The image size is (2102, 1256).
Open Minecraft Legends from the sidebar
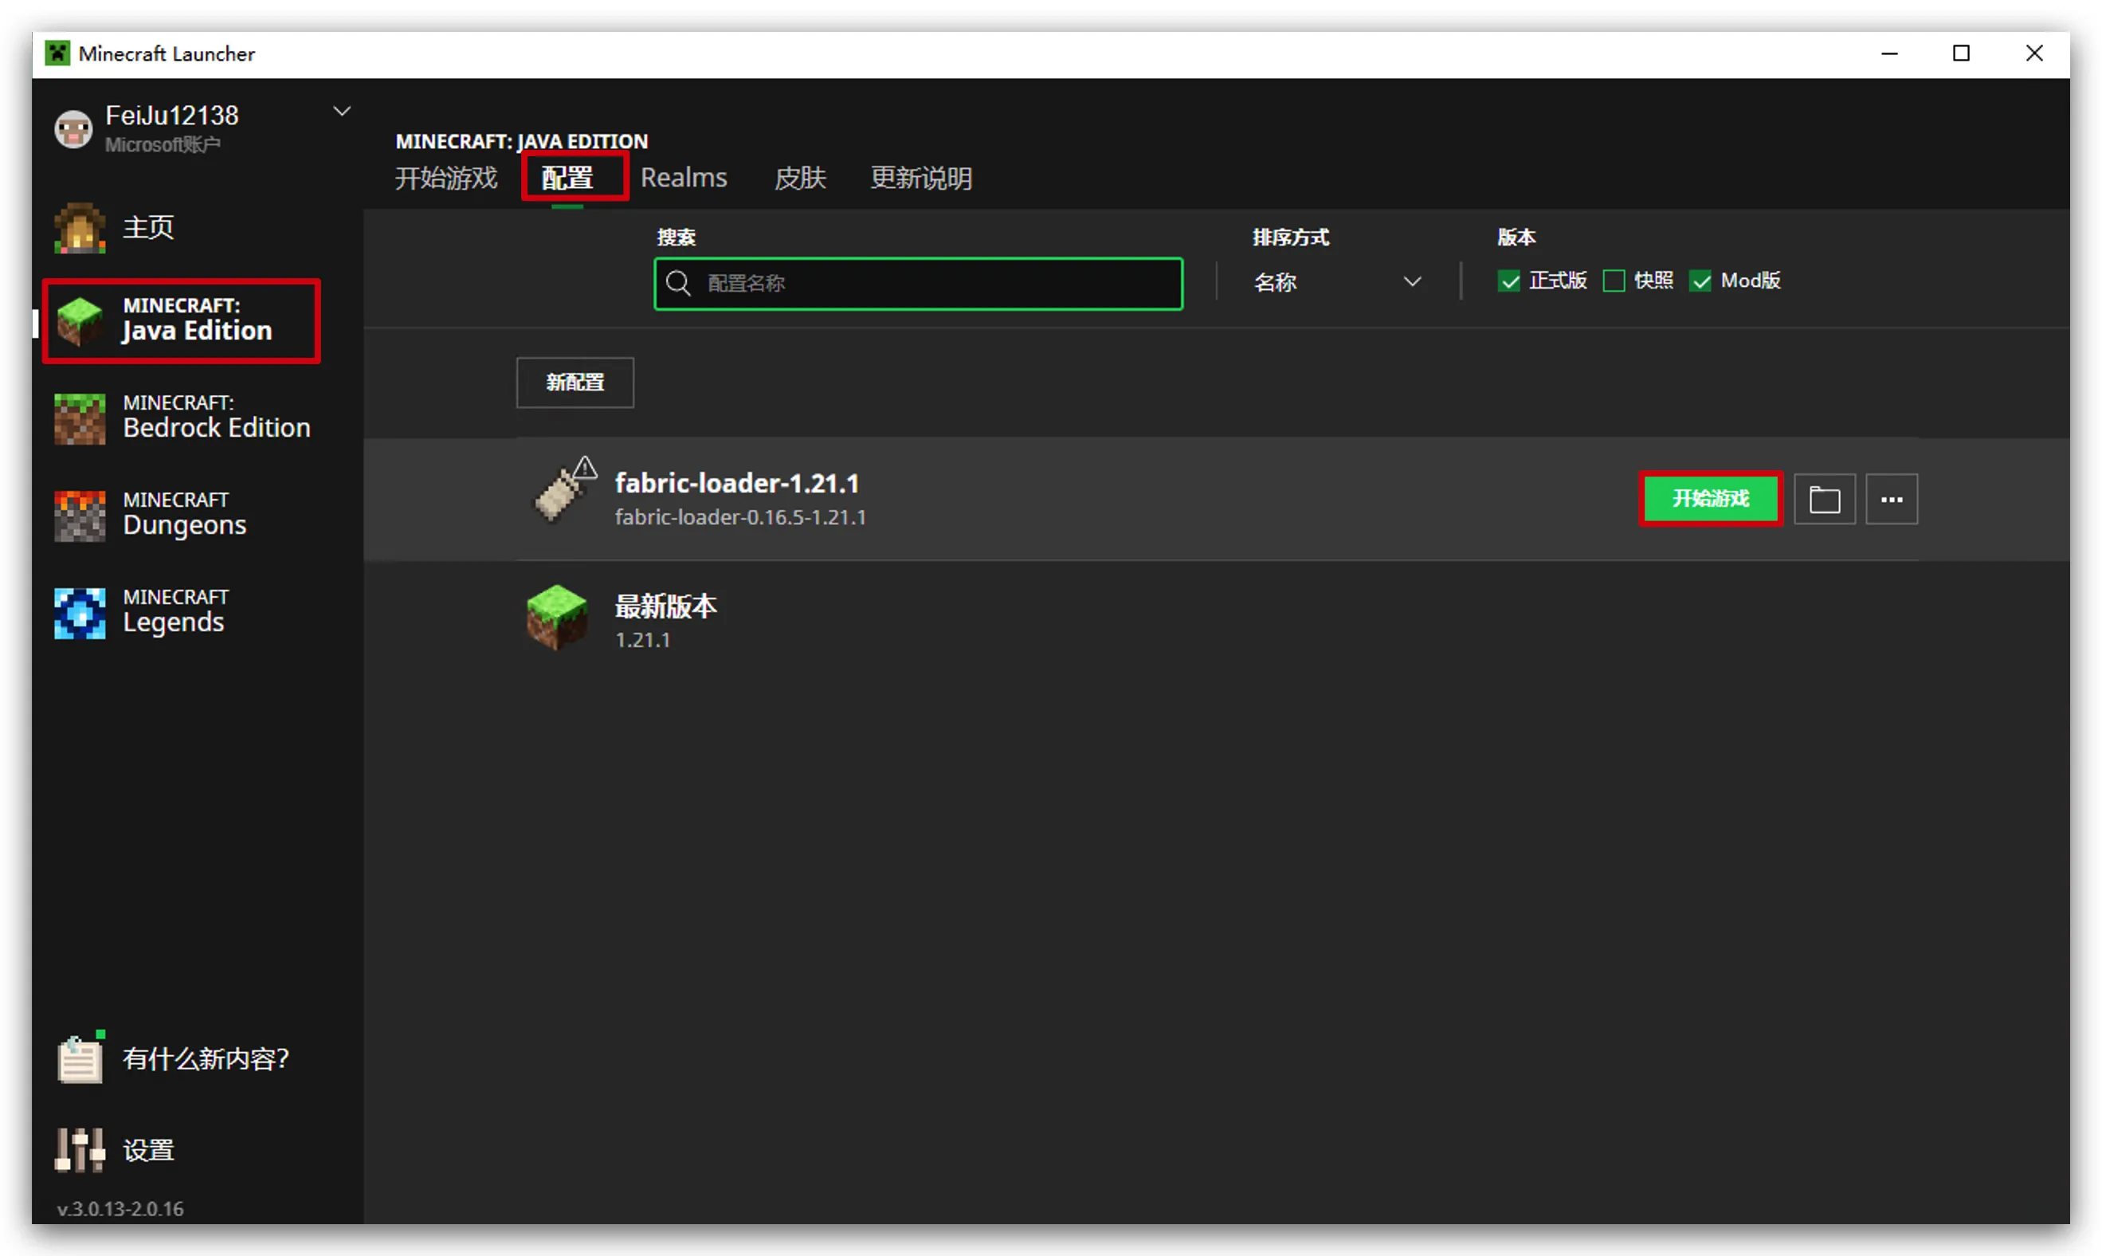point(80,612)
